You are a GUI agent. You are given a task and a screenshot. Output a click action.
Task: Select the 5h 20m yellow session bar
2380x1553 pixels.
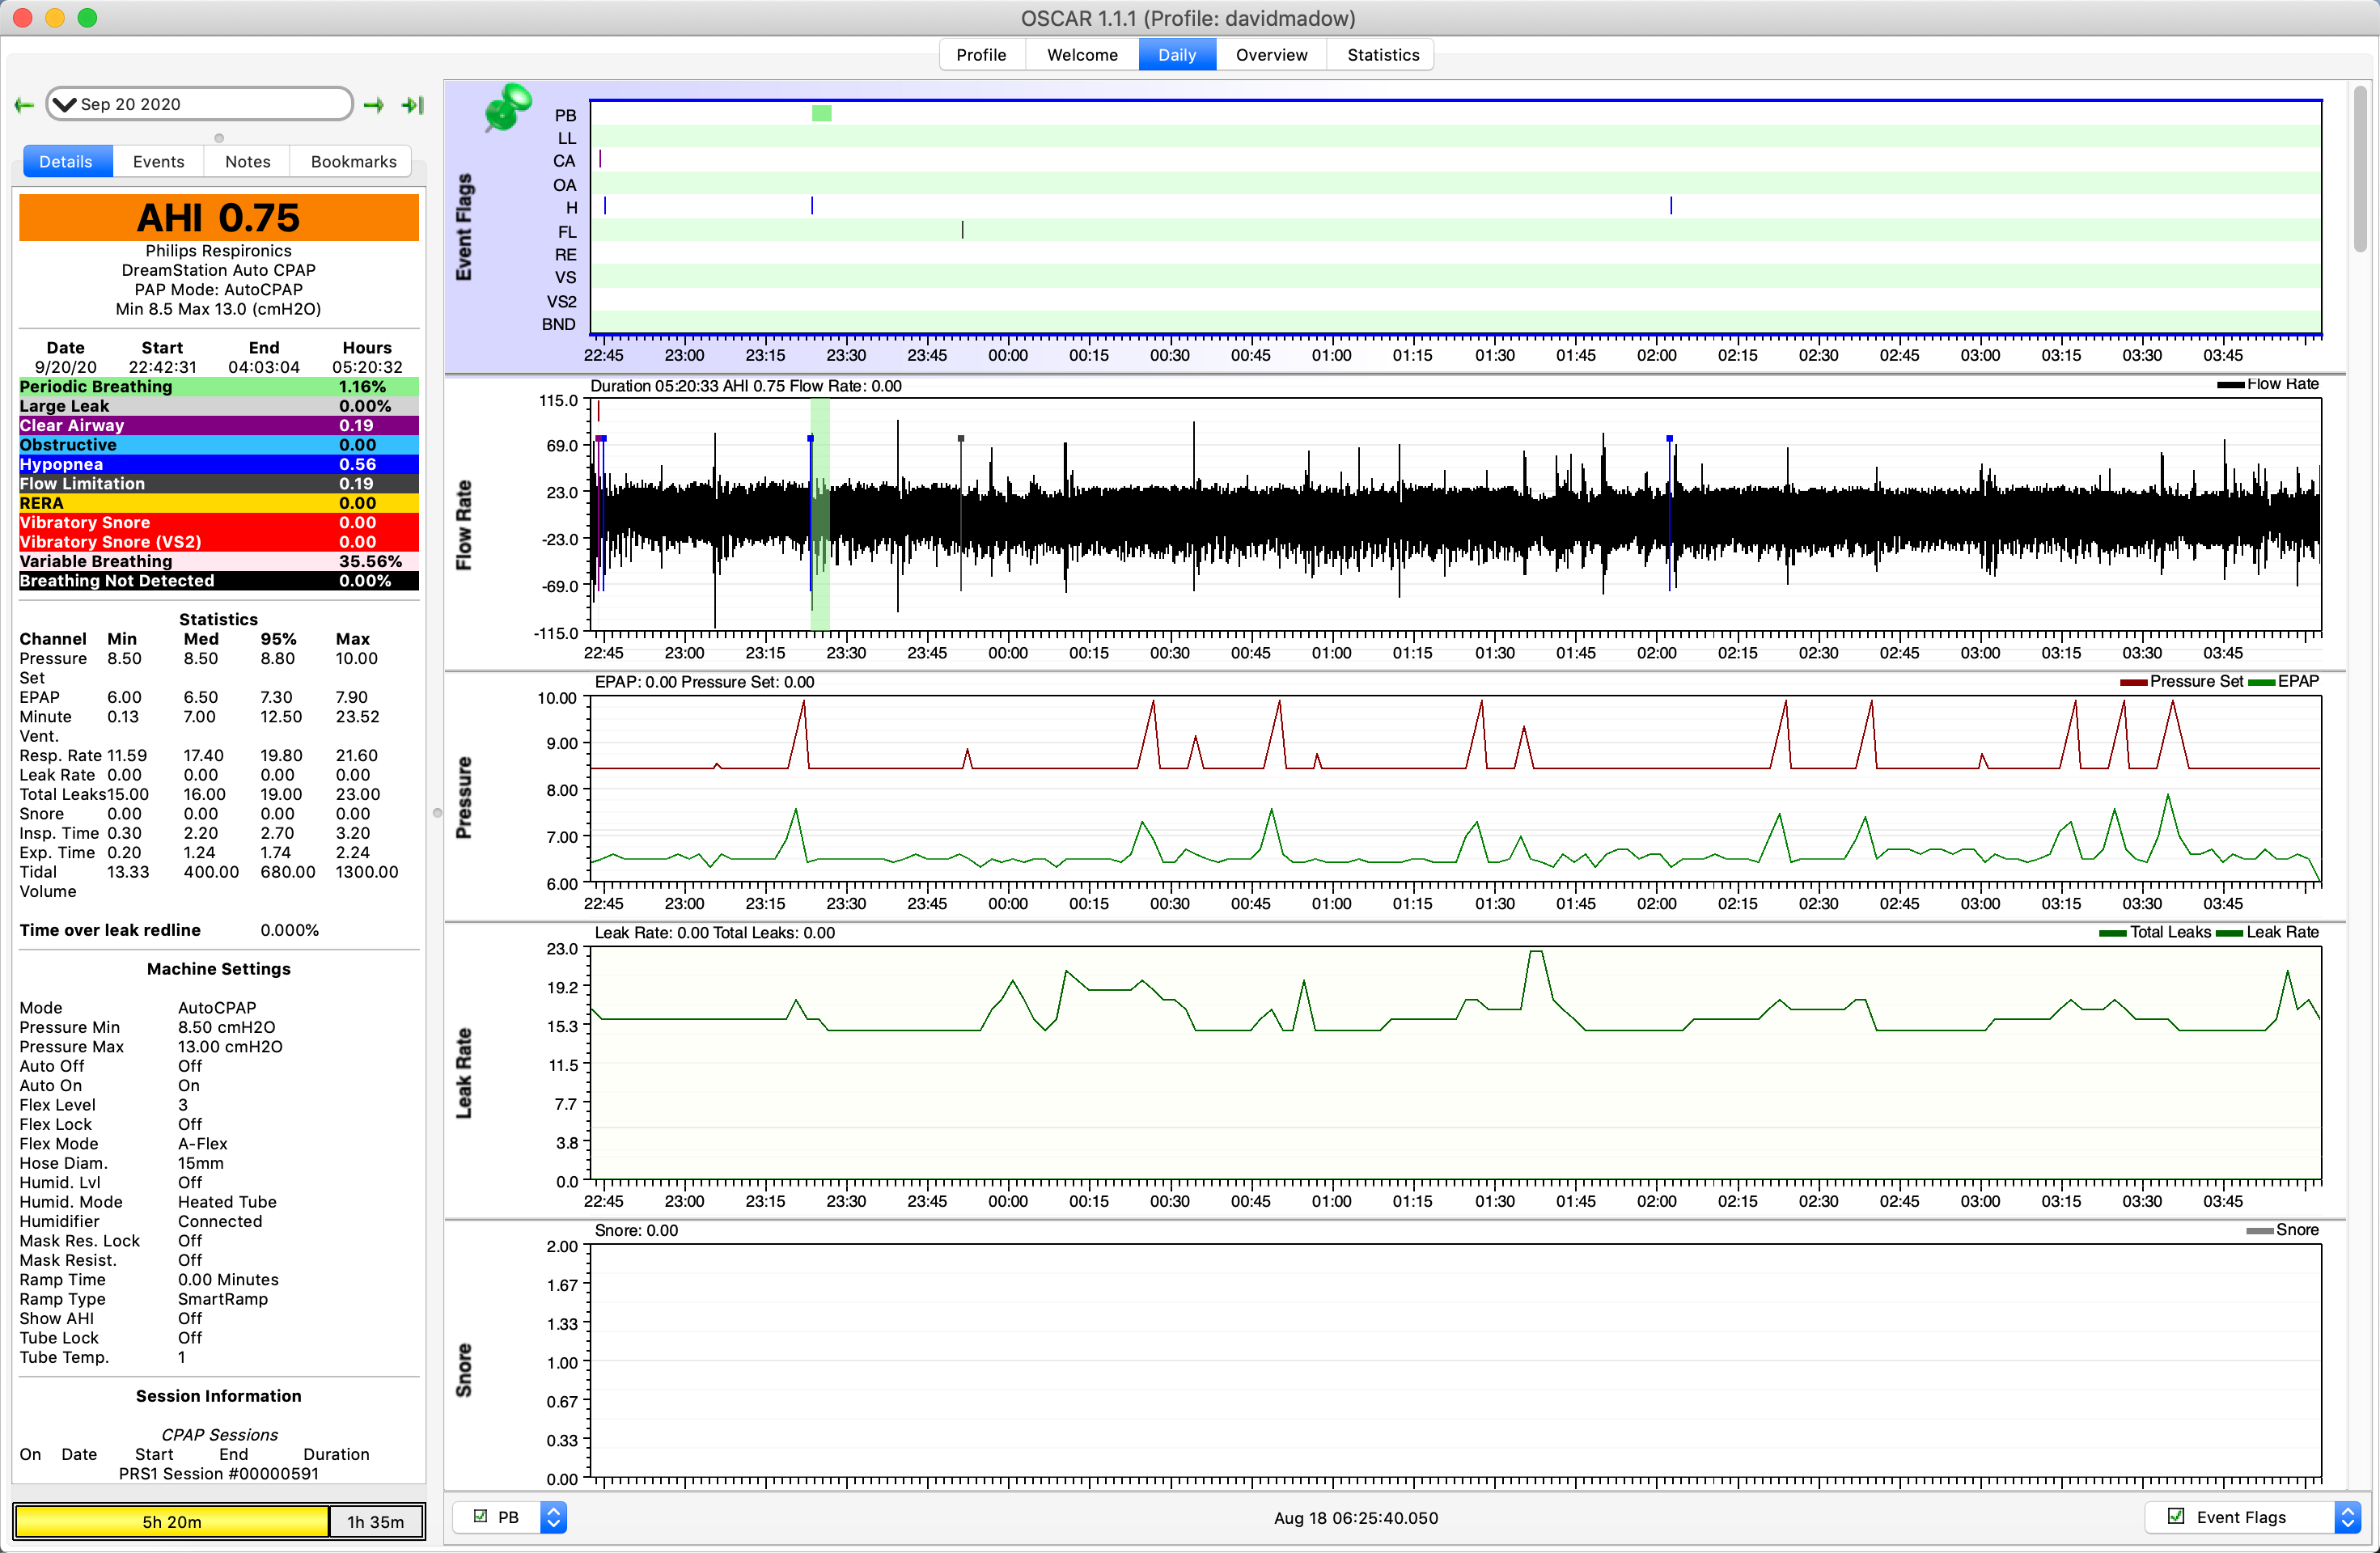click(172, 1521)
